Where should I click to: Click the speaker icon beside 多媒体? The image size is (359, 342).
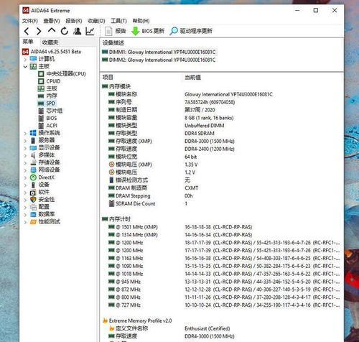[x=33, y=155]
